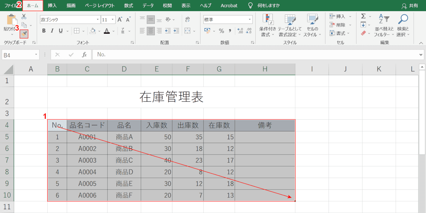
Task: Toggle center horizontal alignment
Action: pyautogui.click(x=151, y=30)
